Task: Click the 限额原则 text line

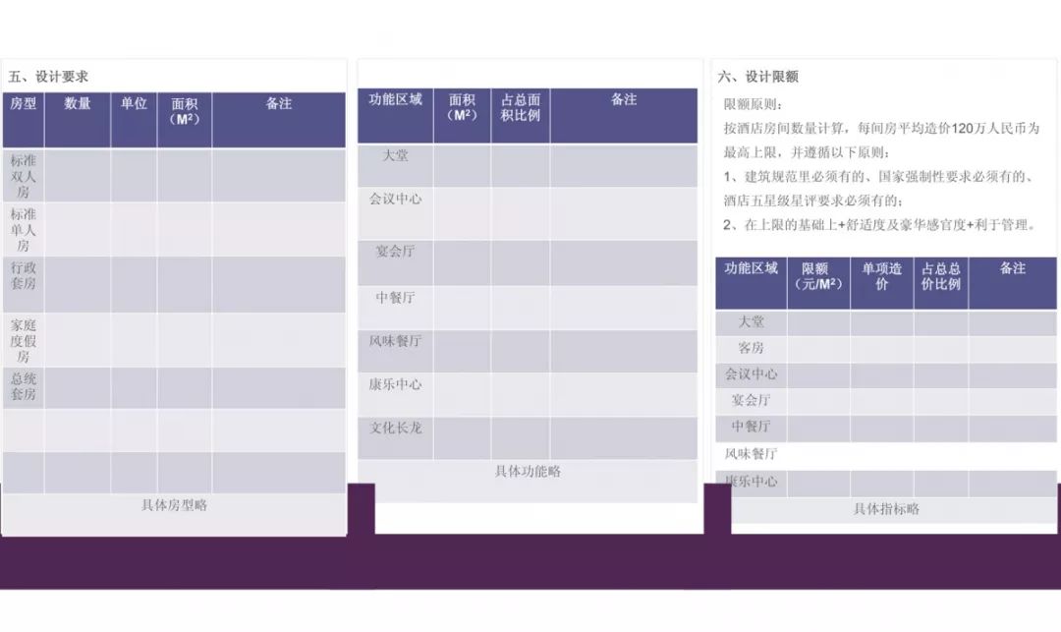Action: pos(751,105)
